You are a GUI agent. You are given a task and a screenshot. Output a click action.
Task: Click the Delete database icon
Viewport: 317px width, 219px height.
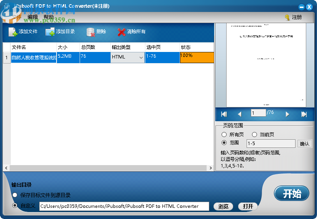click(90, 32)
